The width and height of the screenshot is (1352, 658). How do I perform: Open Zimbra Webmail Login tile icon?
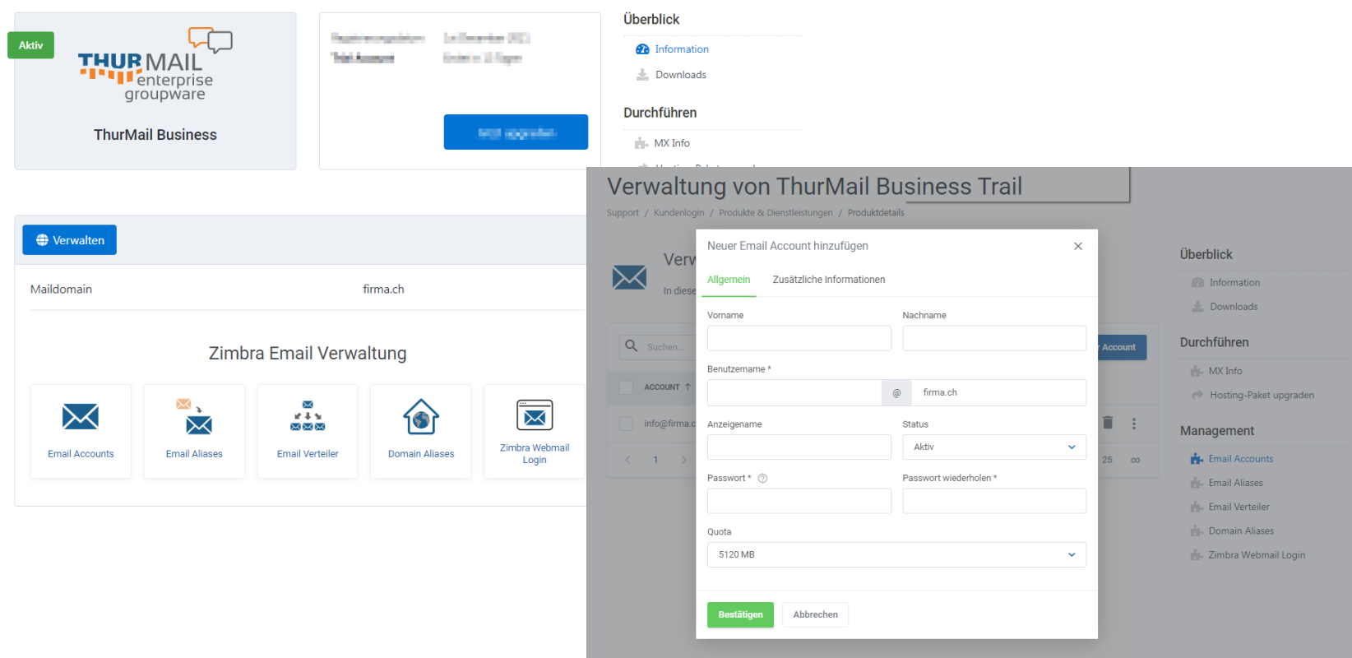[x=535, y=415]
